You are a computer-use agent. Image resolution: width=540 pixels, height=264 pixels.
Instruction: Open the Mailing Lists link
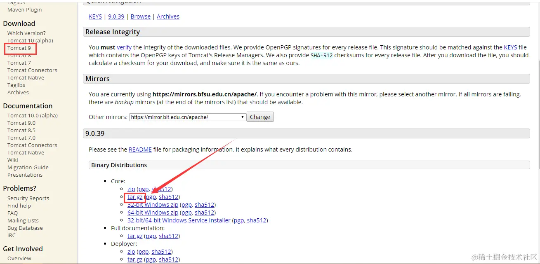23,220
